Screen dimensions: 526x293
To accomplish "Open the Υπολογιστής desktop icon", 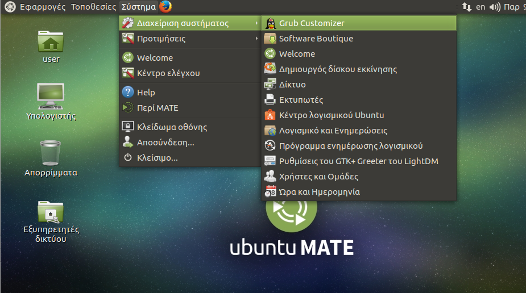I will pyautogui.click(x=51, y=97).
